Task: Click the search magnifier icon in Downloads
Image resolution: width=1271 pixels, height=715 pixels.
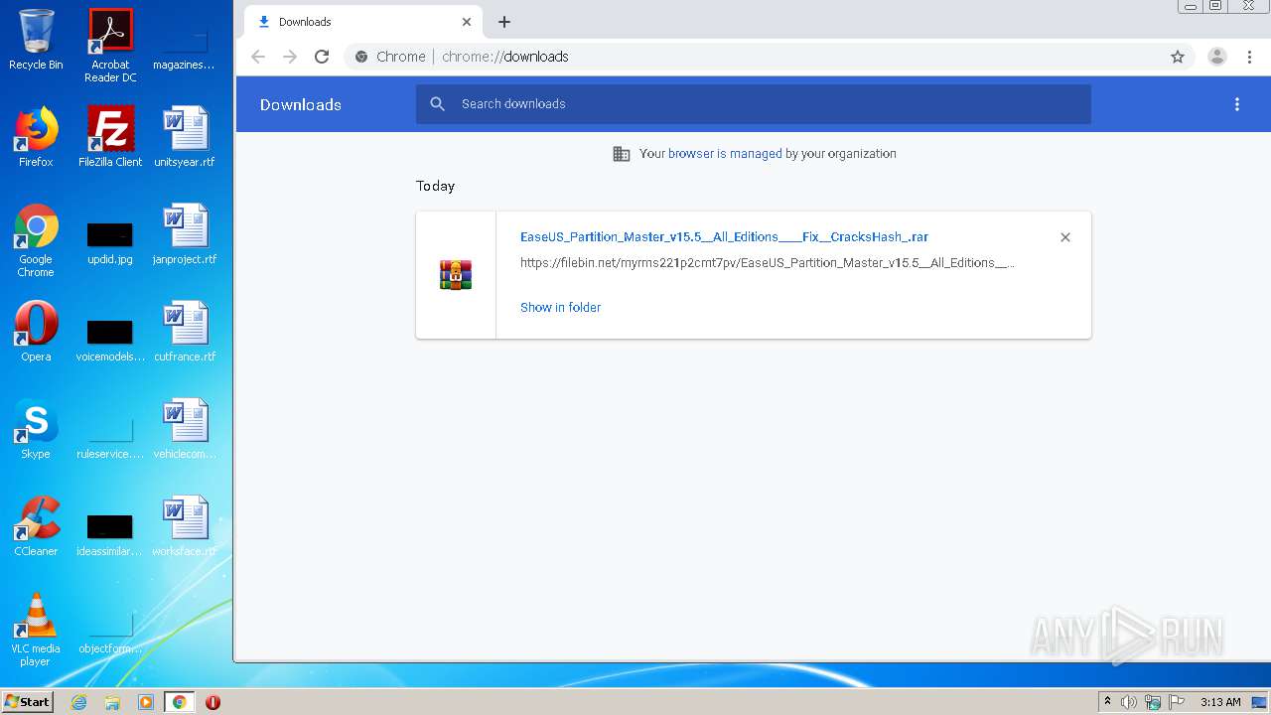Action: [438, 104]
